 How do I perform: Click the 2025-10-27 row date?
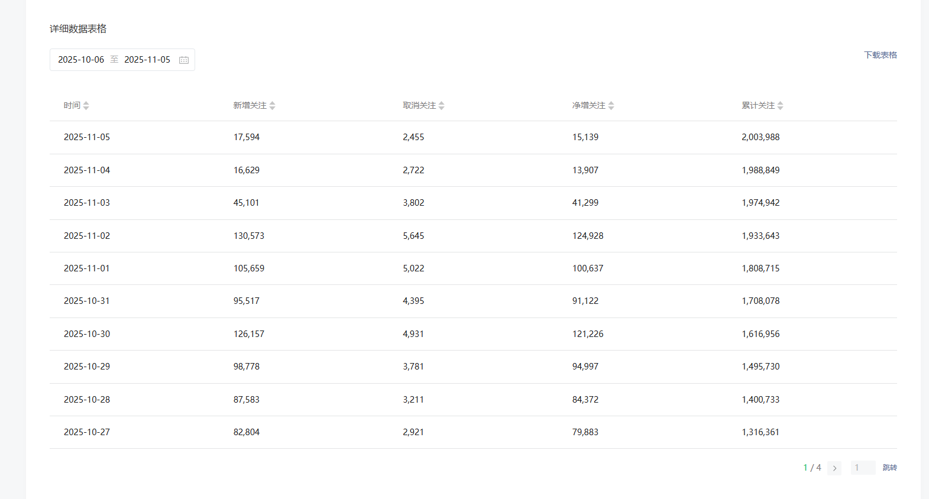[x=87, y=432]
